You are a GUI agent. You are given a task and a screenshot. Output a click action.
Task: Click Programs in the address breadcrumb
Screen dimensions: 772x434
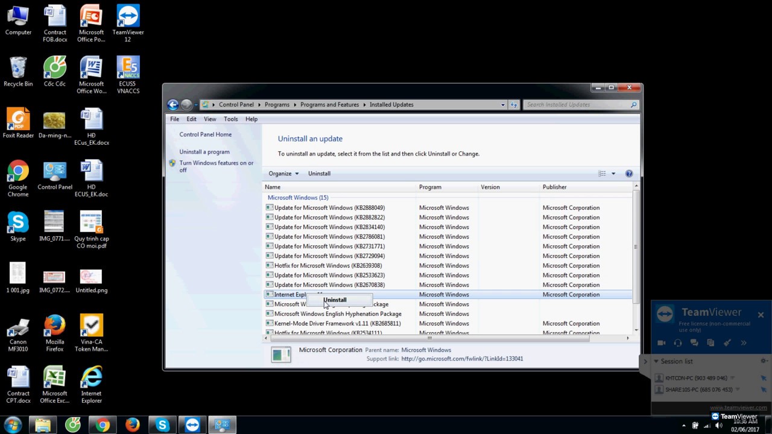(277, 104)
